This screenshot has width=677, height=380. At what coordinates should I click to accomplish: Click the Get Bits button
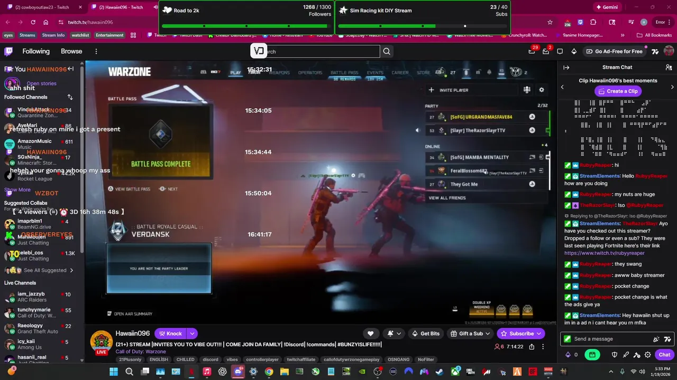coord(425,334)
